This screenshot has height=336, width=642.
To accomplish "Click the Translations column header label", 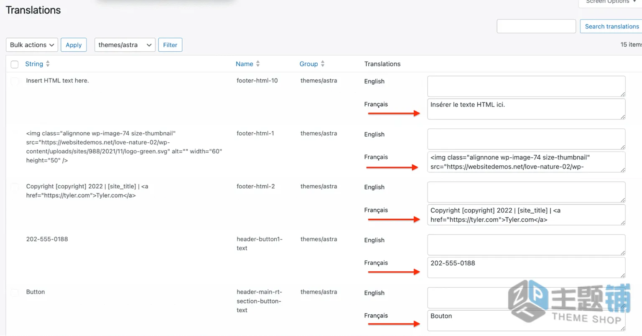I will [382, 64].
